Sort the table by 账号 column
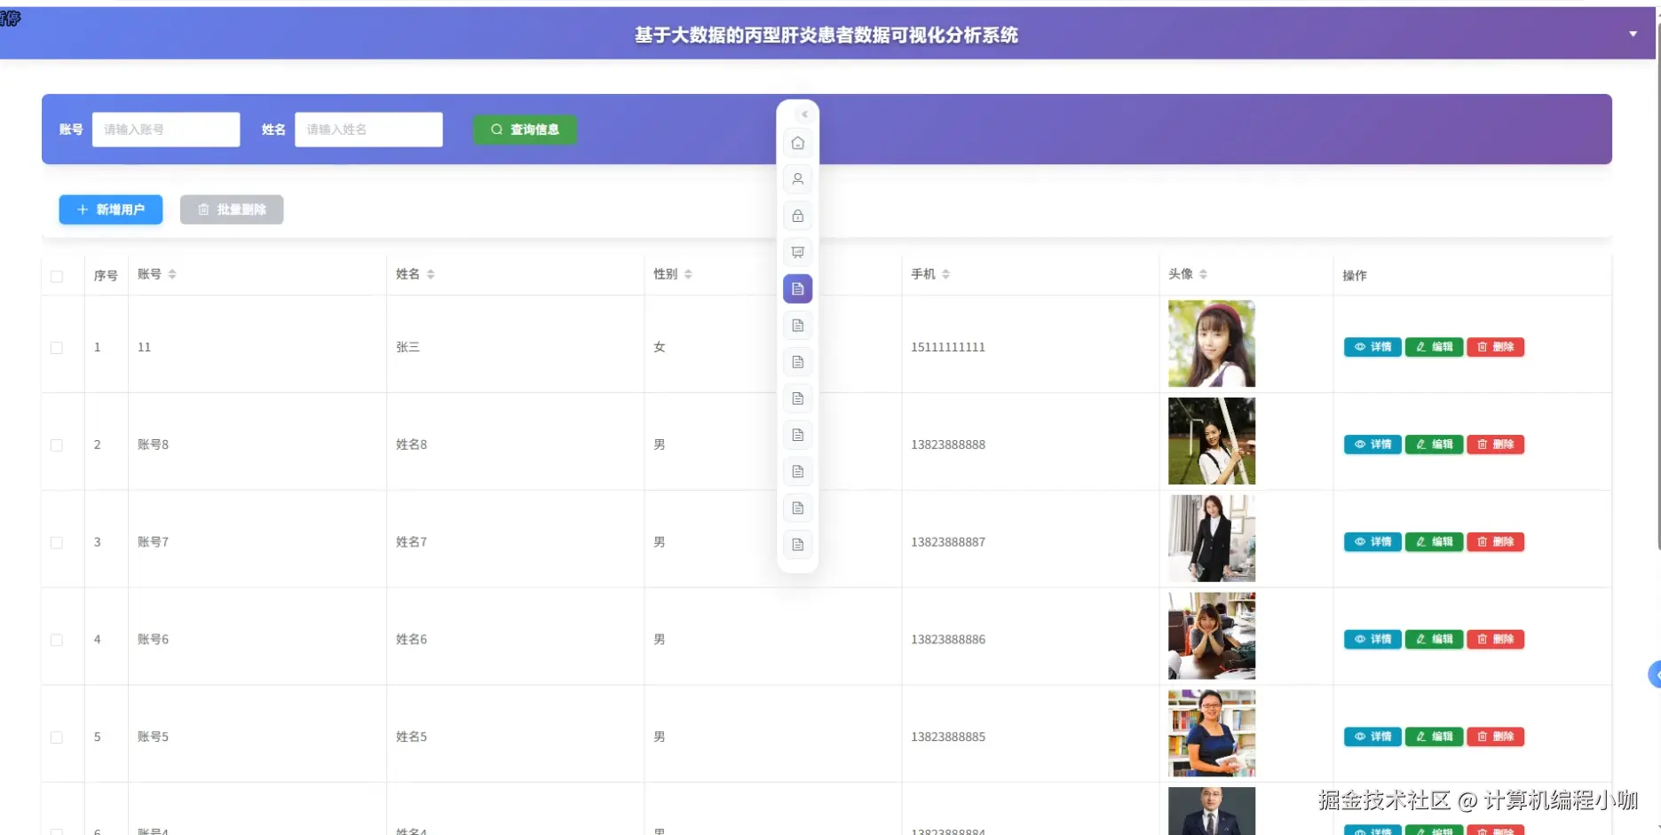Viewport: 1661px width, 835px height. pos(172,274)
